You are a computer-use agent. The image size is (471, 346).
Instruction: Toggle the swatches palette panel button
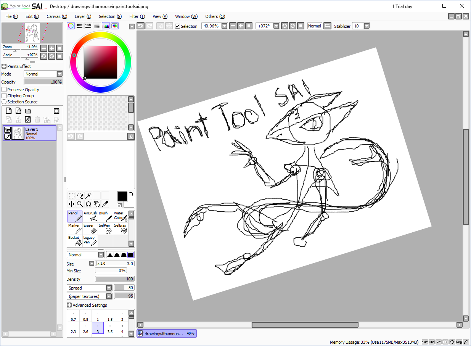(106, 26)
